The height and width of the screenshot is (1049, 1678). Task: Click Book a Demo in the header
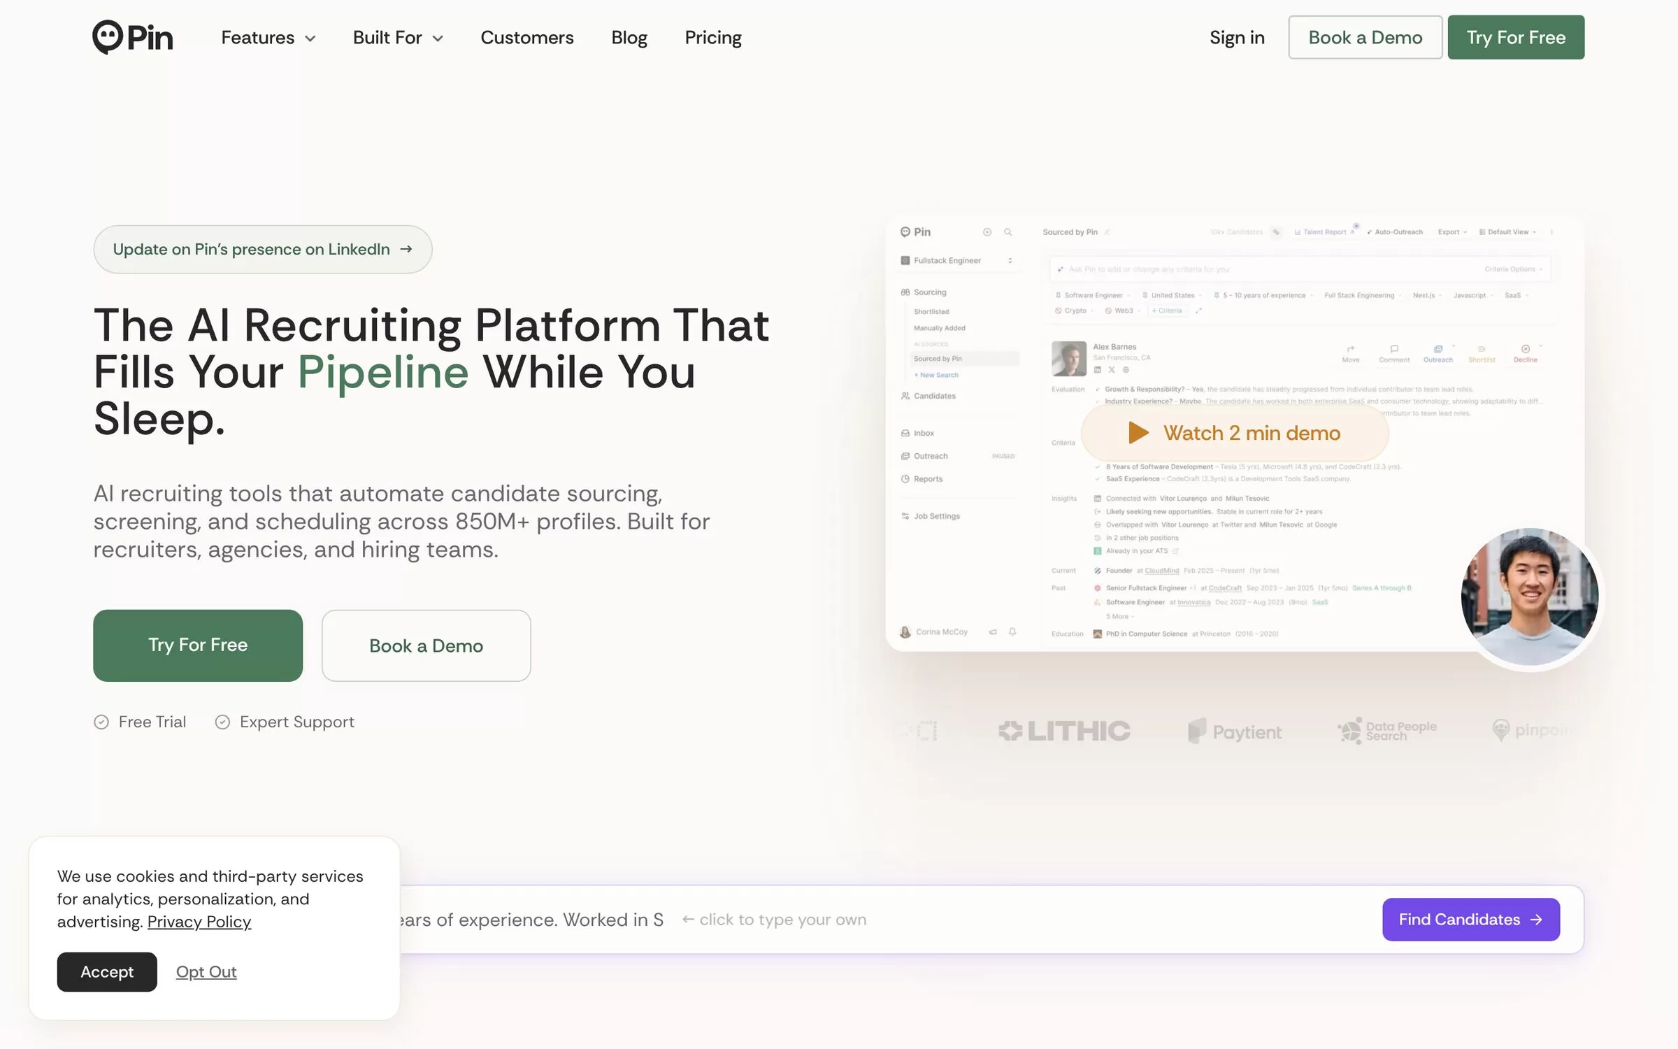1365,37
